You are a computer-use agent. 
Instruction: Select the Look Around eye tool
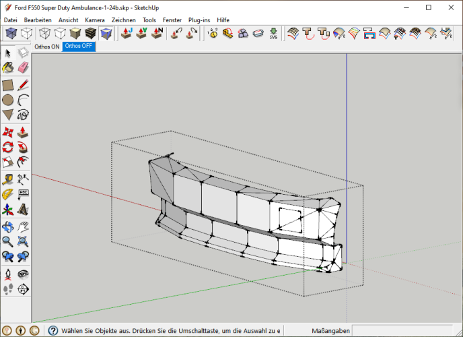coord(23,274)
